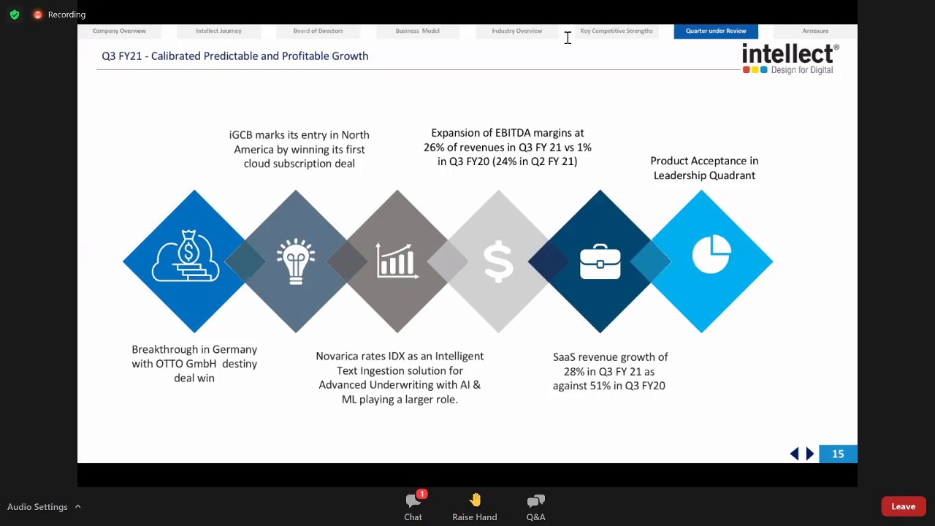Image resolution: width=935 pixels, height=526 pixels.
Task: Open the Q&A panel
Action: [x=536, y=506]
